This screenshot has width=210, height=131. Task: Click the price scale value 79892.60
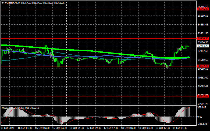pos(203,77)
